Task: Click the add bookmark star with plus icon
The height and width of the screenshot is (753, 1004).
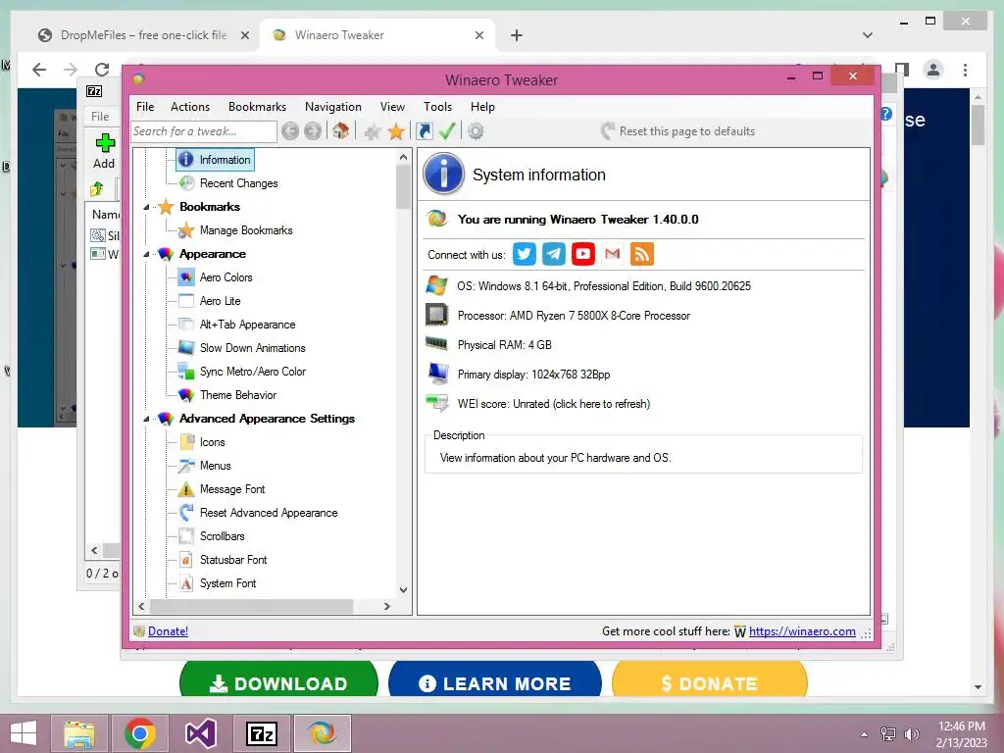Action: pos(372,132)
